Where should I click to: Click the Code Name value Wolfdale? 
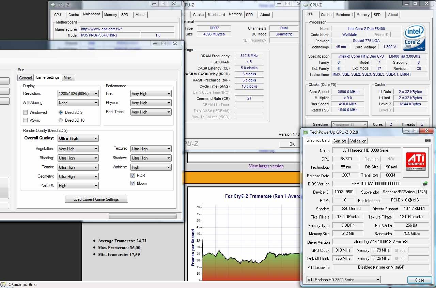click(349, 35)
